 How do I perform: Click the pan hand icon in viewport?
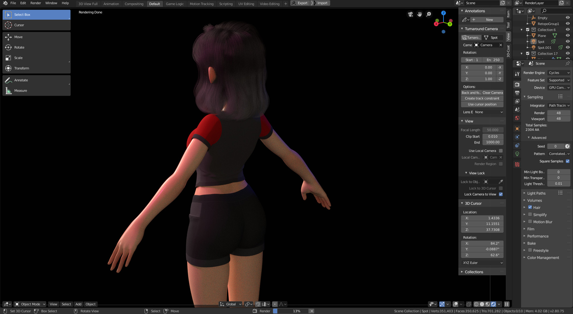[x=420, y=14]
